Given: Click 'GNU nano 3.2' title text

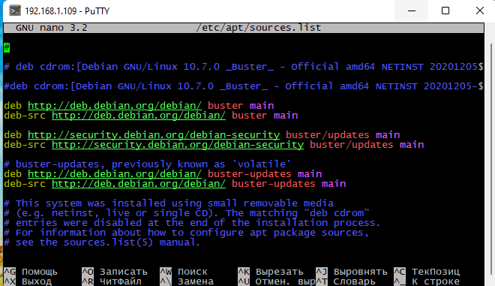Looking at the screenshot, I should pos(52,28).
